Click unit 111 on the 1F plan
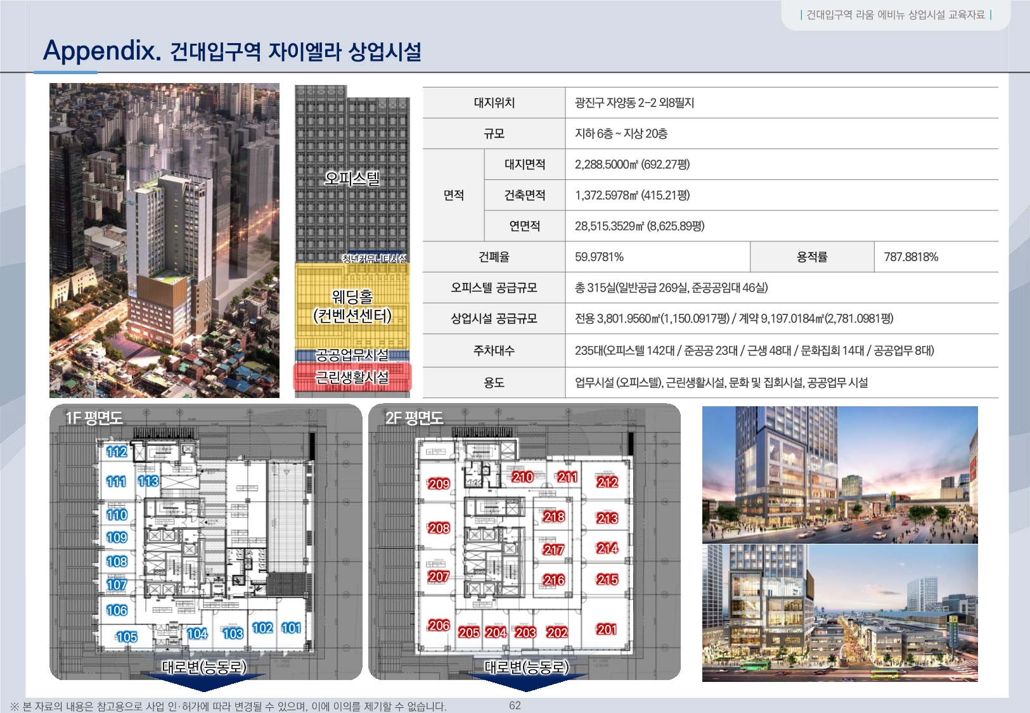 pos(117,482)
